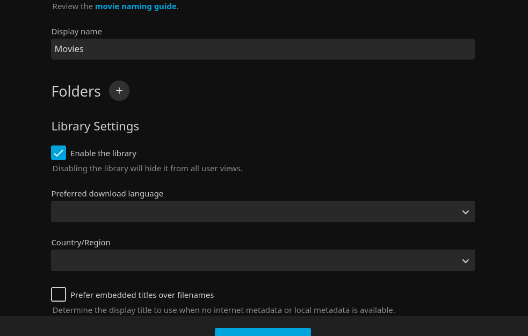The height and width of the screenshot is (336, 528).
Task: Click the Display name field containing Movies
Action: (263, 49)
